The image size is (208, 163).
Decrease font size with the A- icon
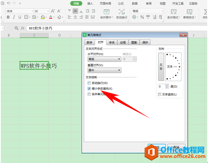coord(59,11)
